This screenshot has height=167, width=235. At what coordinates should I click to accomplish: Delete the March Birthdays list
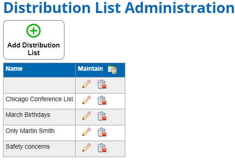102,116
